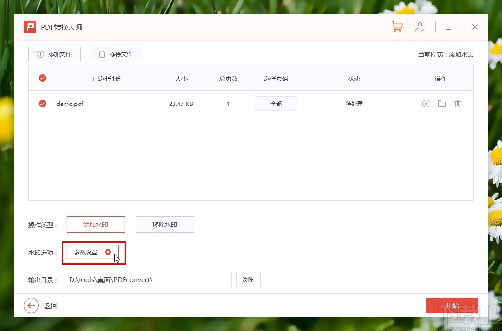Viewport: 502px width, 331px height.
Task: Click the 已选择1份 column header
Action: (107, 78)
